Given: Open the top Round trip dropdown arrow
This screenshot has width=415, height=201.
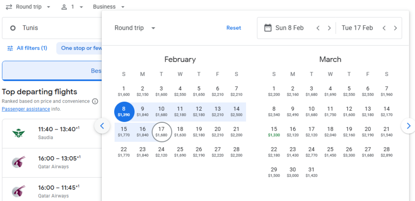Looking at the screenshot, I should pyautogui.click(x=48, y=7).
